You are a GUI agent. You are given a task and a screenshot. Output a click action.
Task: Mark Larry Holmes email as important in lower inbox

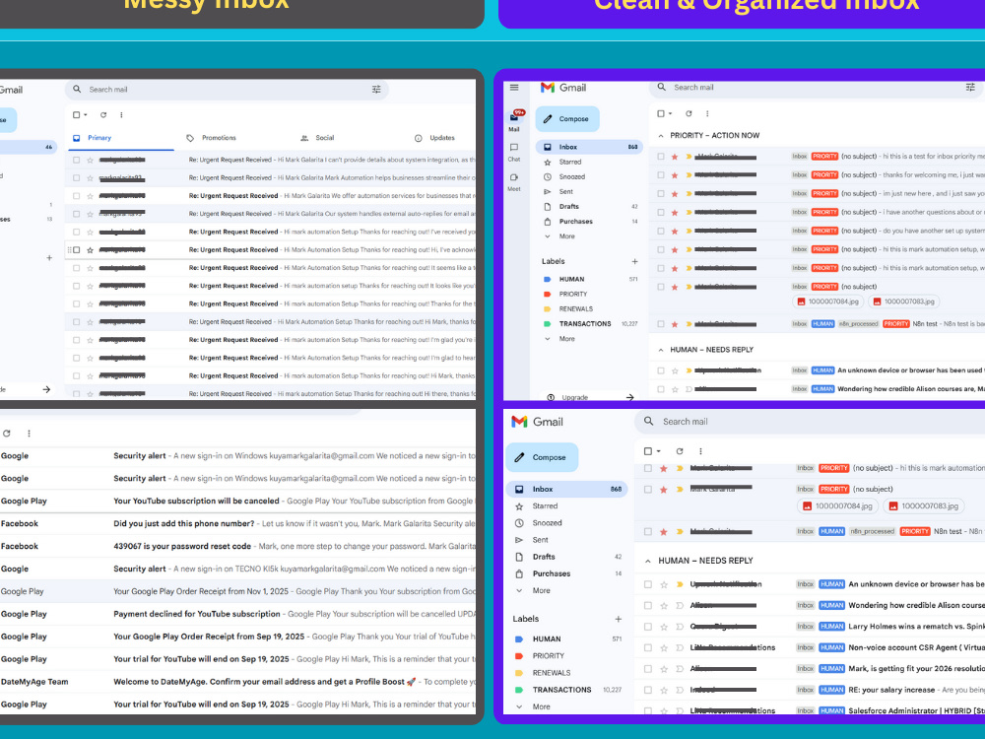pos(679,627)
